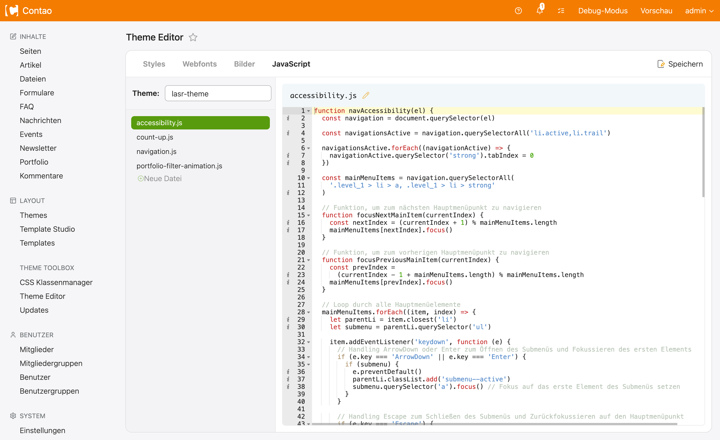Open Updates in the sidebar
This screenshot has width=720, height=440.
click(34, 310)
